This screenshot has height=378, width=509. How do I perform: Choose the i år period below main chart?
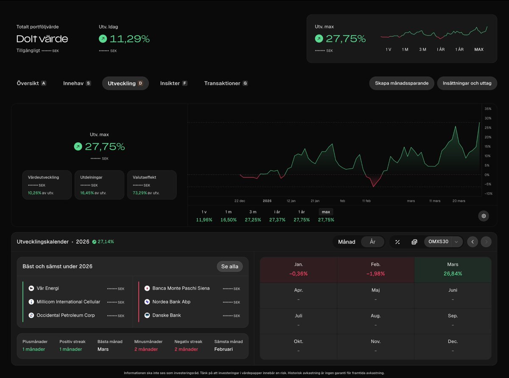[277, 216]
